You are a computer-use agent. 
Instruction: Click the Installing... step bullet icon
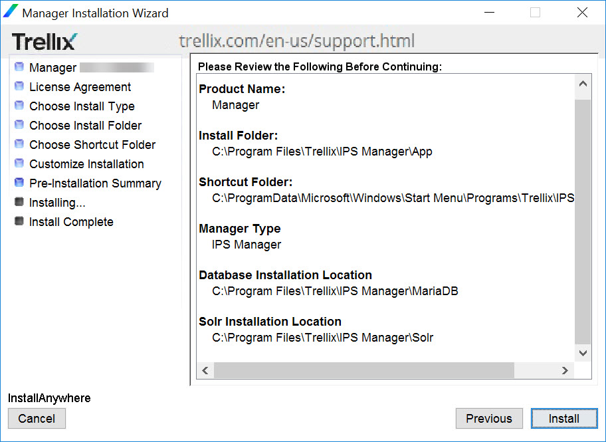[x=19, y=202]
